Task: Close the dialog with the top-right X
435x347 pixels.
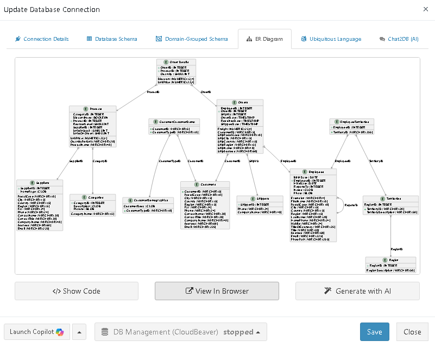Action: click(x=424, y=9)
